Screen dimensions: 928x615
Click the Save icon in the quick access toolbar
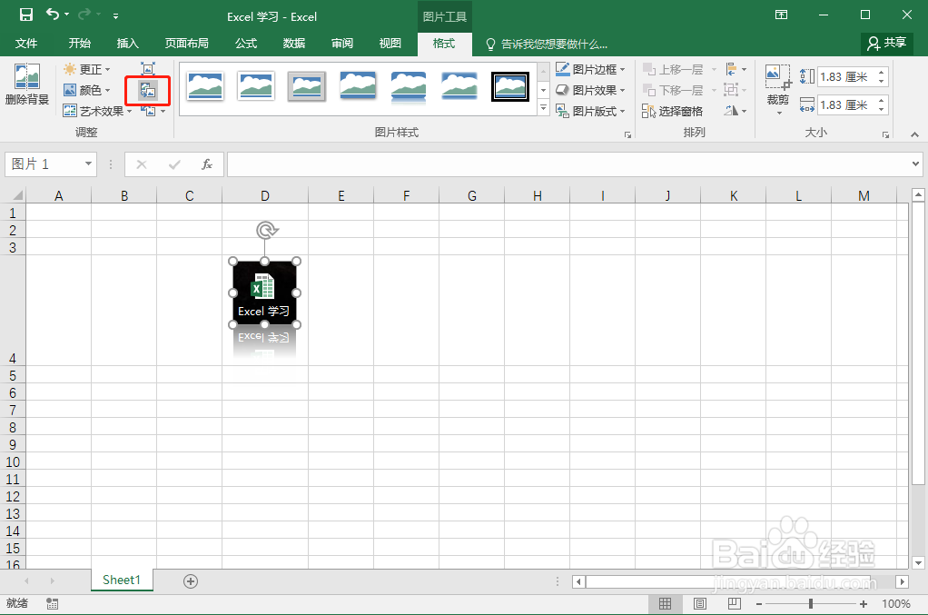pyautogui.click(x=26, y=15)
